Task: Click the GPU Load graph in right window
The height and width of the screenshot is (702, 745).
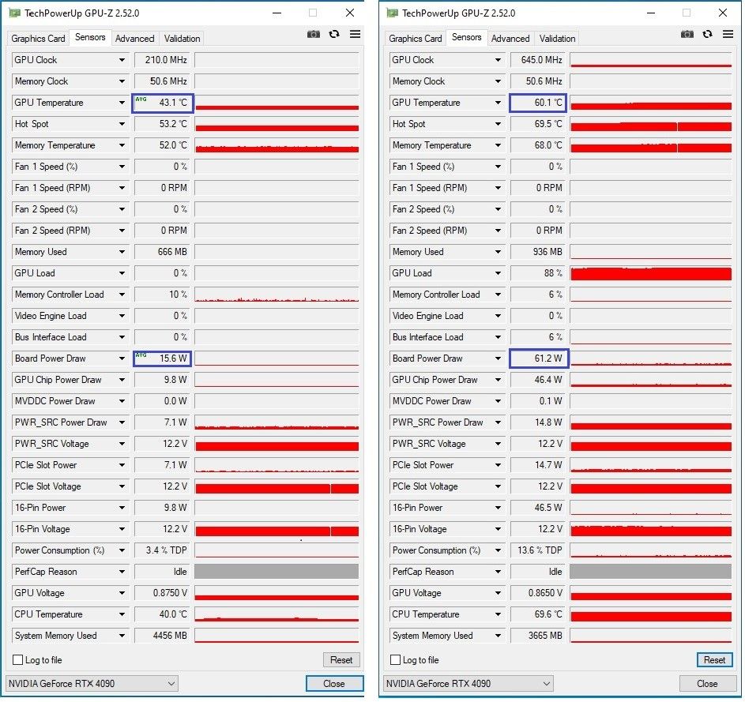Action: [x=651, y=273]
